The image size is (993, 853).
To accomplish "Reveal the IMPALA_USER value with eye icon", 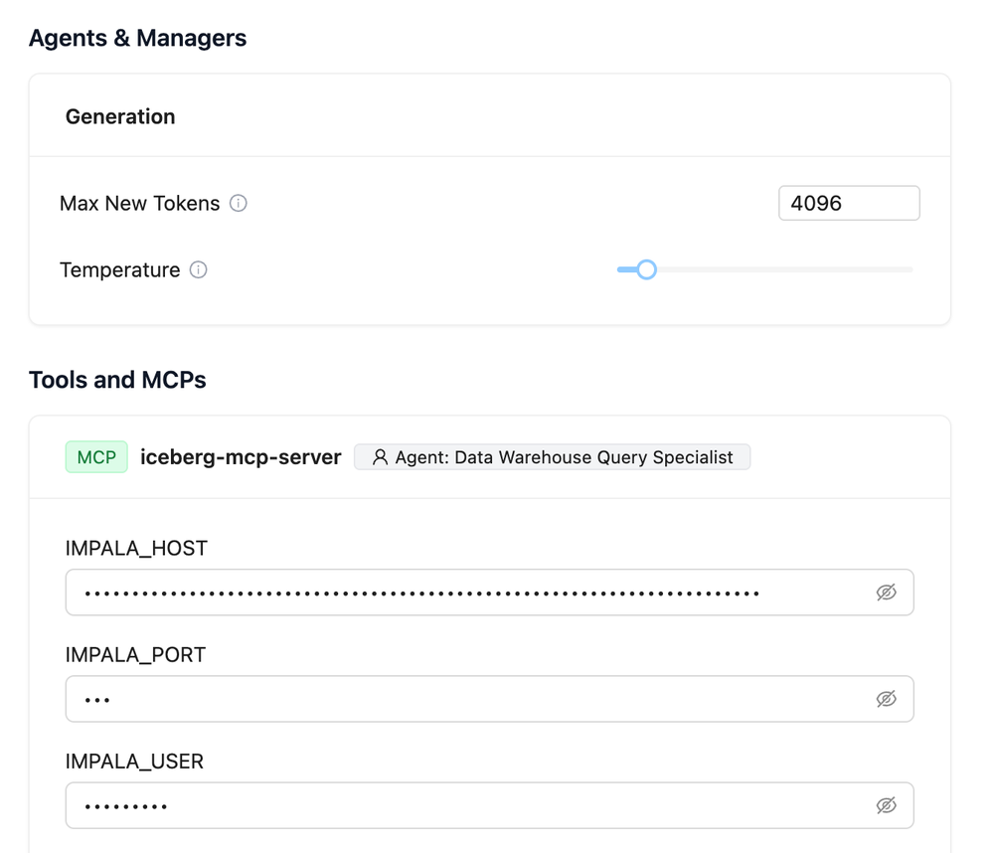I will (x=886, y=805).
